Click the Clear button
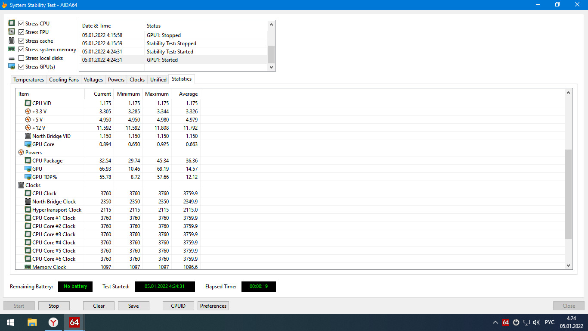 pyautogui.click(x=99, y=306)
